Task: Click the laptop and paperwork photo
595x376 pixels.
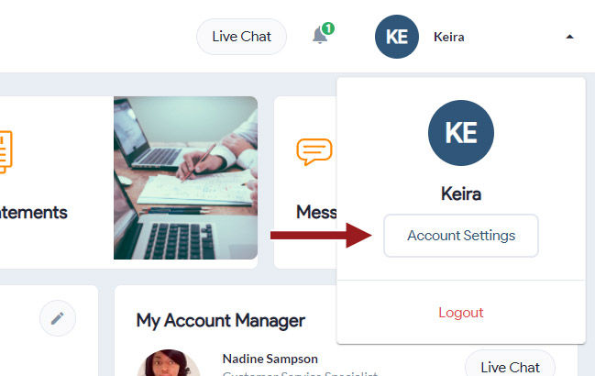Action: [185, 178]
